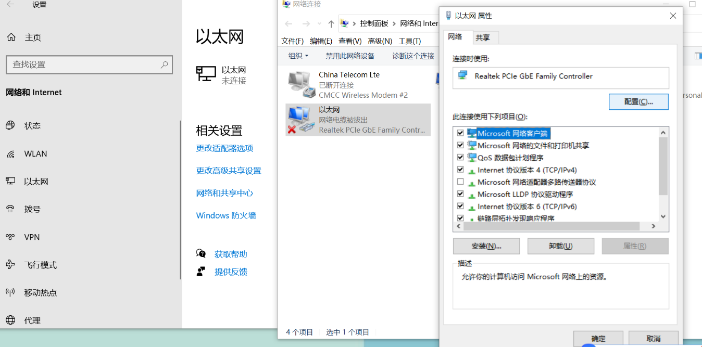Click the 网络连接 window title icon
Viewport: 702px width, 347px height.
pos(286,4)
